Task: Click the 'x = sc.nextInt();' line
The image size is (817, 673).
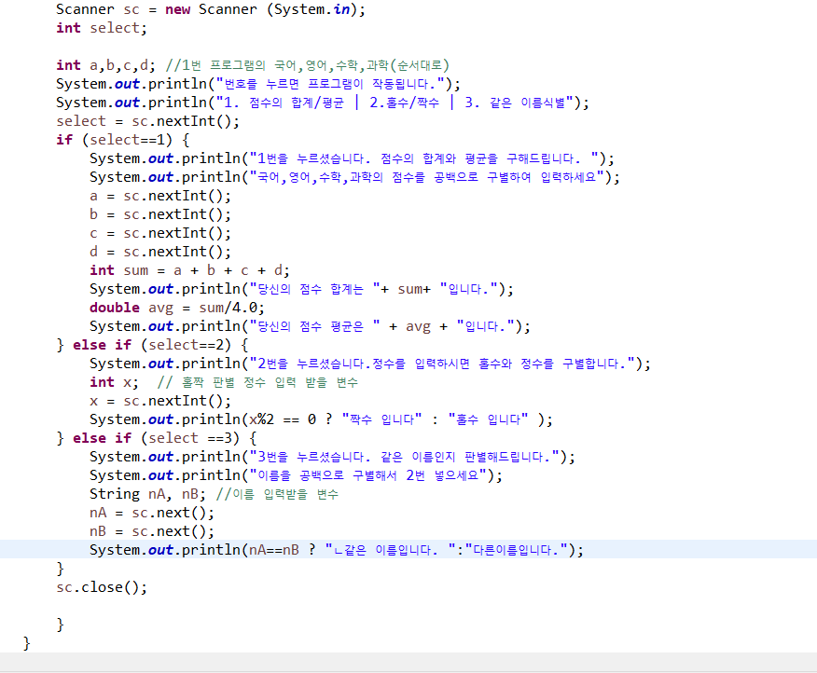Action: coord(160,401)
